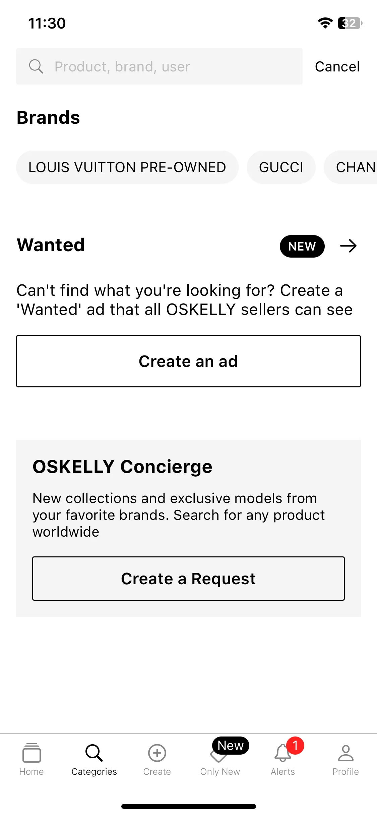This screenshot has height=817, width=377.
Task: Tap the search magnifier icon in search bar
Action: 36,66
